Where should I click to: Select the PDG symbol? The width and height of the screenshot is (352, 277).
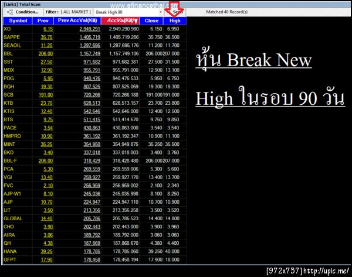click(x=9, y=78)
